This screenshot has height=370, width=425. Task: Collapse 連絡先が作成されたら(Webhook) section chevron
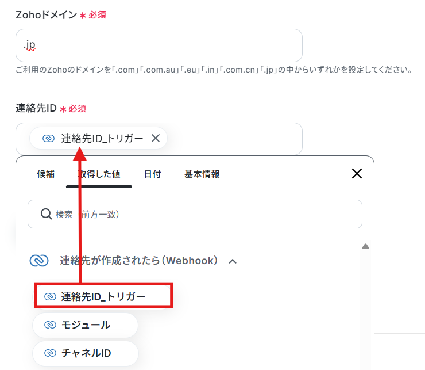233,261
